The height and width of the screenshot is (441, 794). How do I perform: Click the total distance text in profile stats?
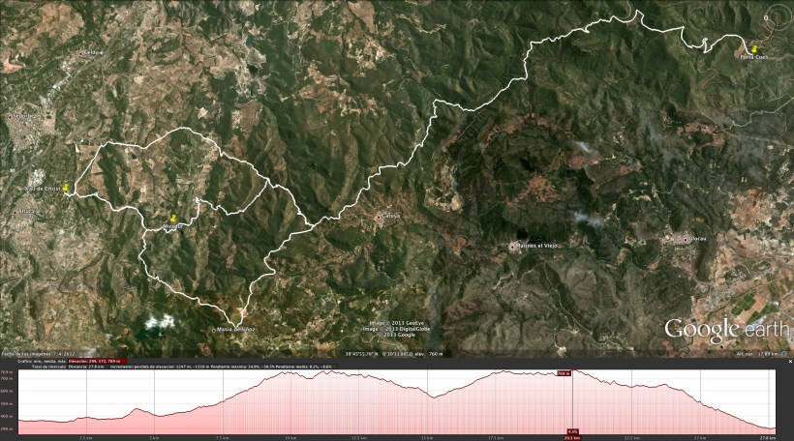pyautogui.click(x=86, y=367)
